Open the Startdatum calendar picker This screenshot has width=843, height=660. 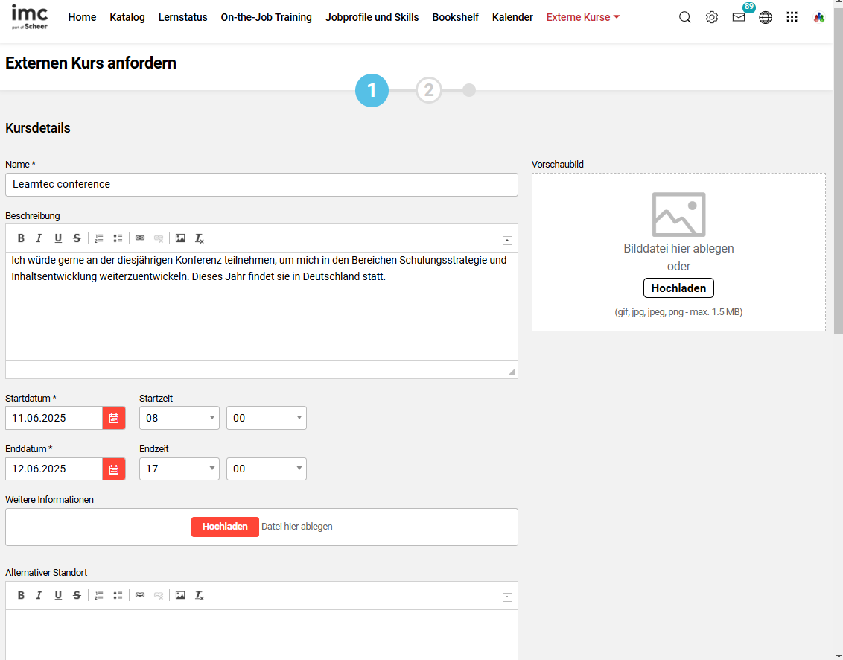tap(114, 418)
